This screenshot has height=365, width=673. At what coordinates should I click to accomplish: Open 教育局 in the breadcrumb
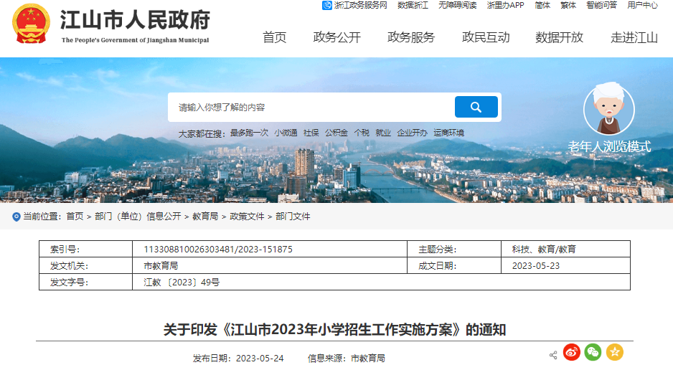point(204,217)
